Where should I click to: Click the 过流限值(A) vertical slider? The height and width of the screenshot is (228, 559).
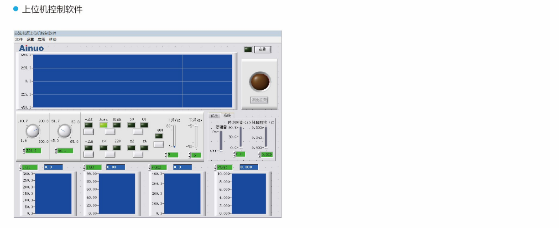(x=240, y=137)
